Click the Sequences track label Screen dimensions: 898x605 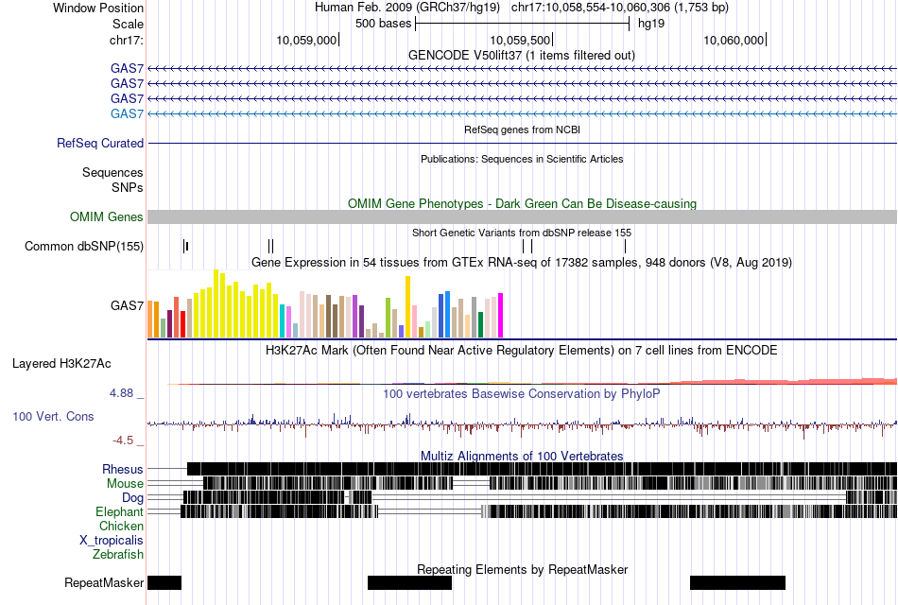click(112, 172)
